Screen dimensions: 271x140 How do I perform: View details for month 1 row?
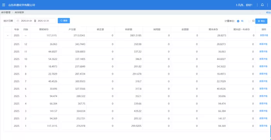(x=263, y=126)
